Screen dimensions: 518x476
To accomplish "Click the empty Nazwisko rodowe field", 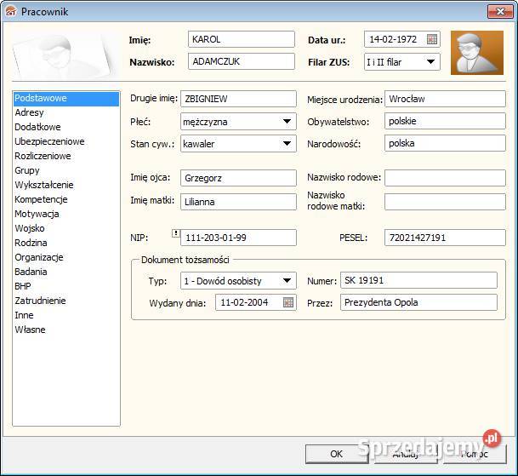I will pyautogui.click(x=445, y=178).
